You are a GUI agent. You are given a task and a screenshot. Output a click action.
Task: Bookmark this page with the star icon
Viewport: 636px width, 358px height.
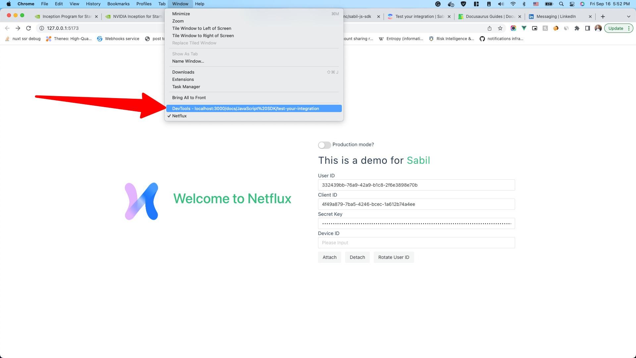point(500,28)
